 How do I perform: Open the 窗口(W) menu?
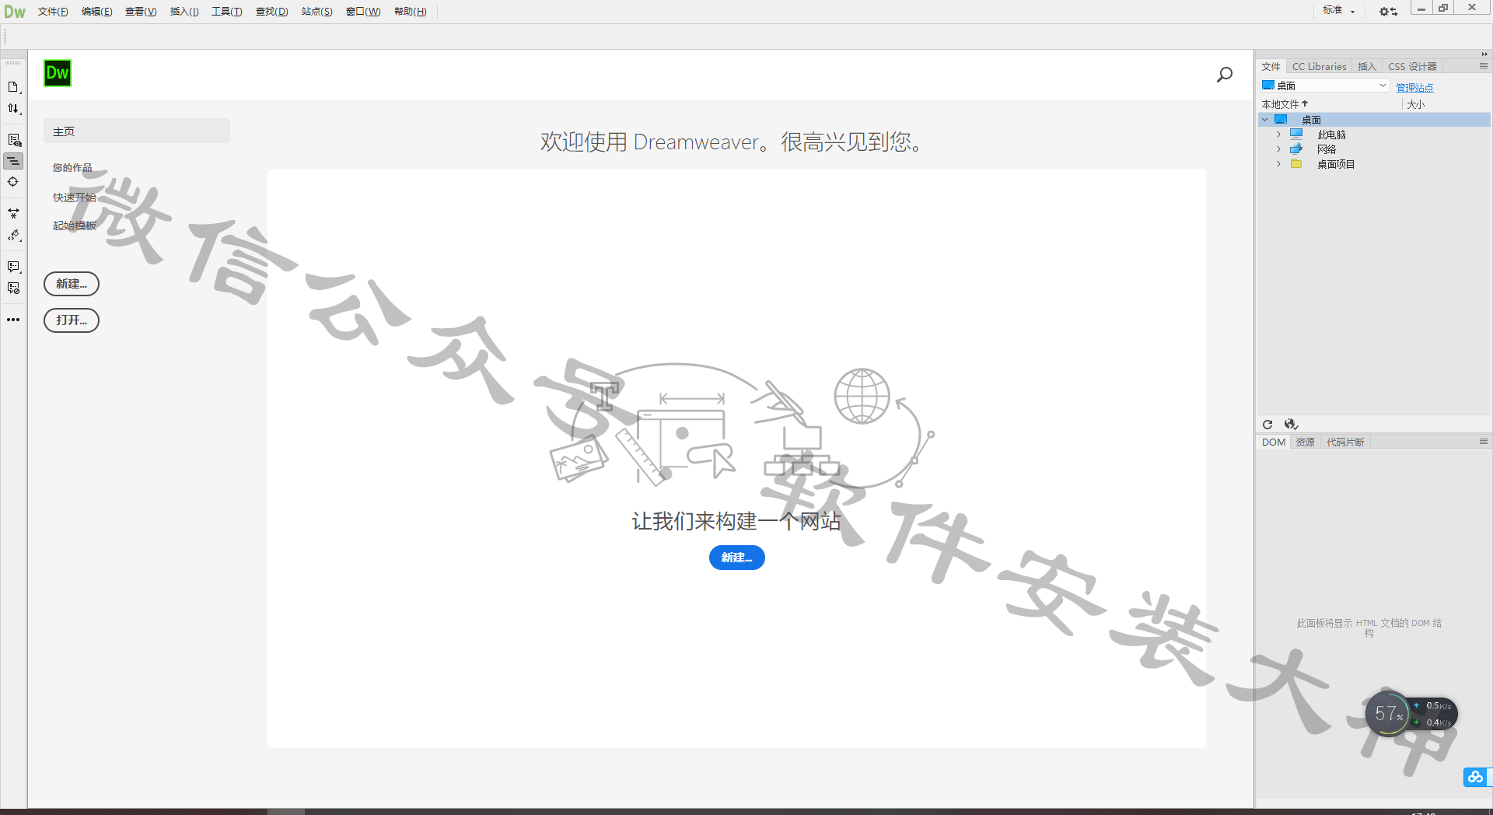point(363,12)
